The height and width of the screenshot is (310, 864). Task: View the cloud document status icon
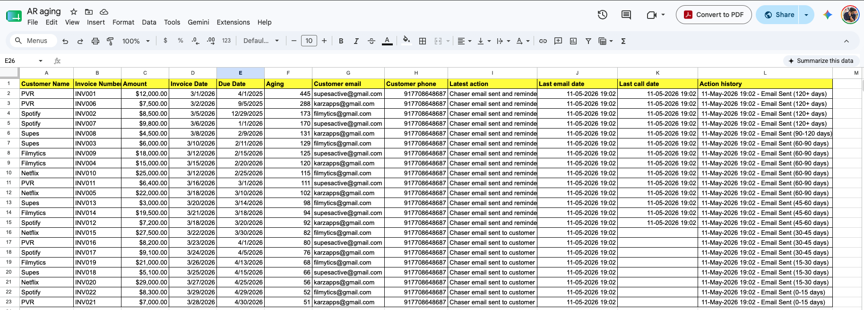coord(104,11)
